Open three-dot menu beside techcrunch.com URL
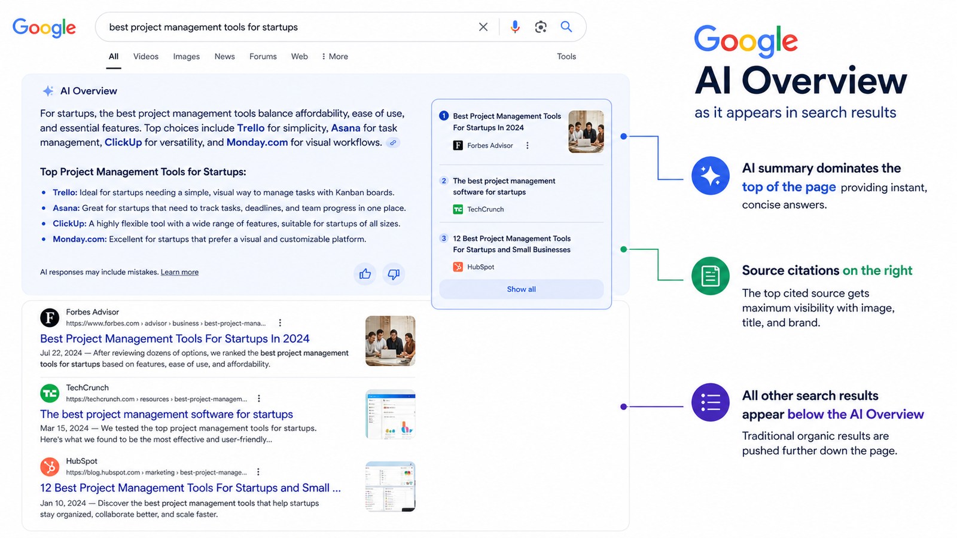Image resolution: width=957 pixels, height=538 pixels. click(x=259, y=399)
